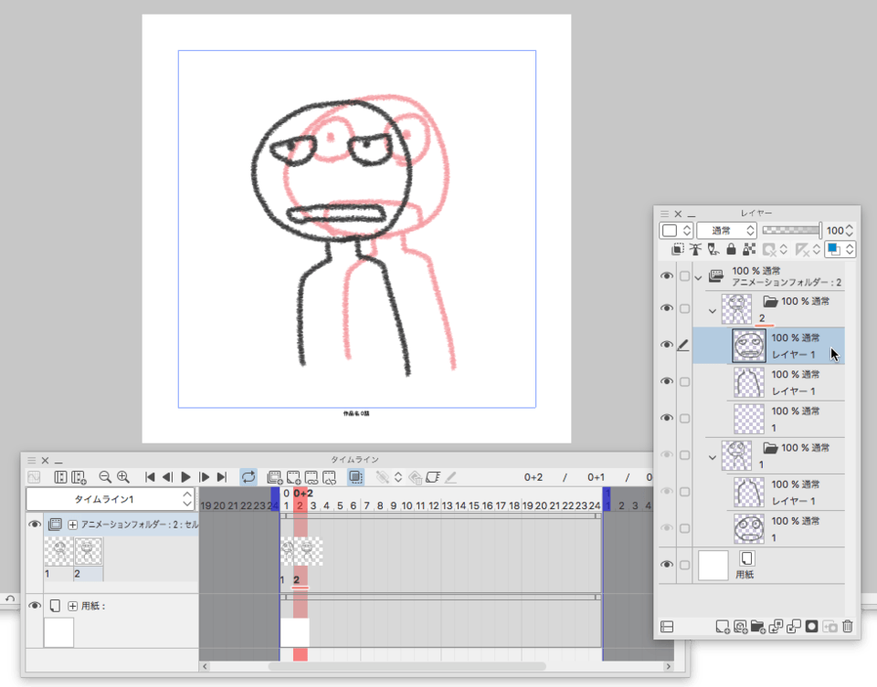Hide folder 2 with eye icon
This screenshot has width=877, height=687.
click(667, 308)
